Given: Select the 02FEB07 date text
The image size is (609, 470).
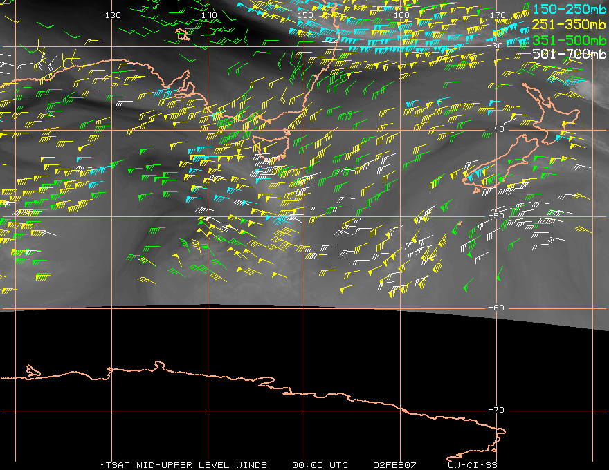Looking at the screenshot, I should click(x=392, y=465).
